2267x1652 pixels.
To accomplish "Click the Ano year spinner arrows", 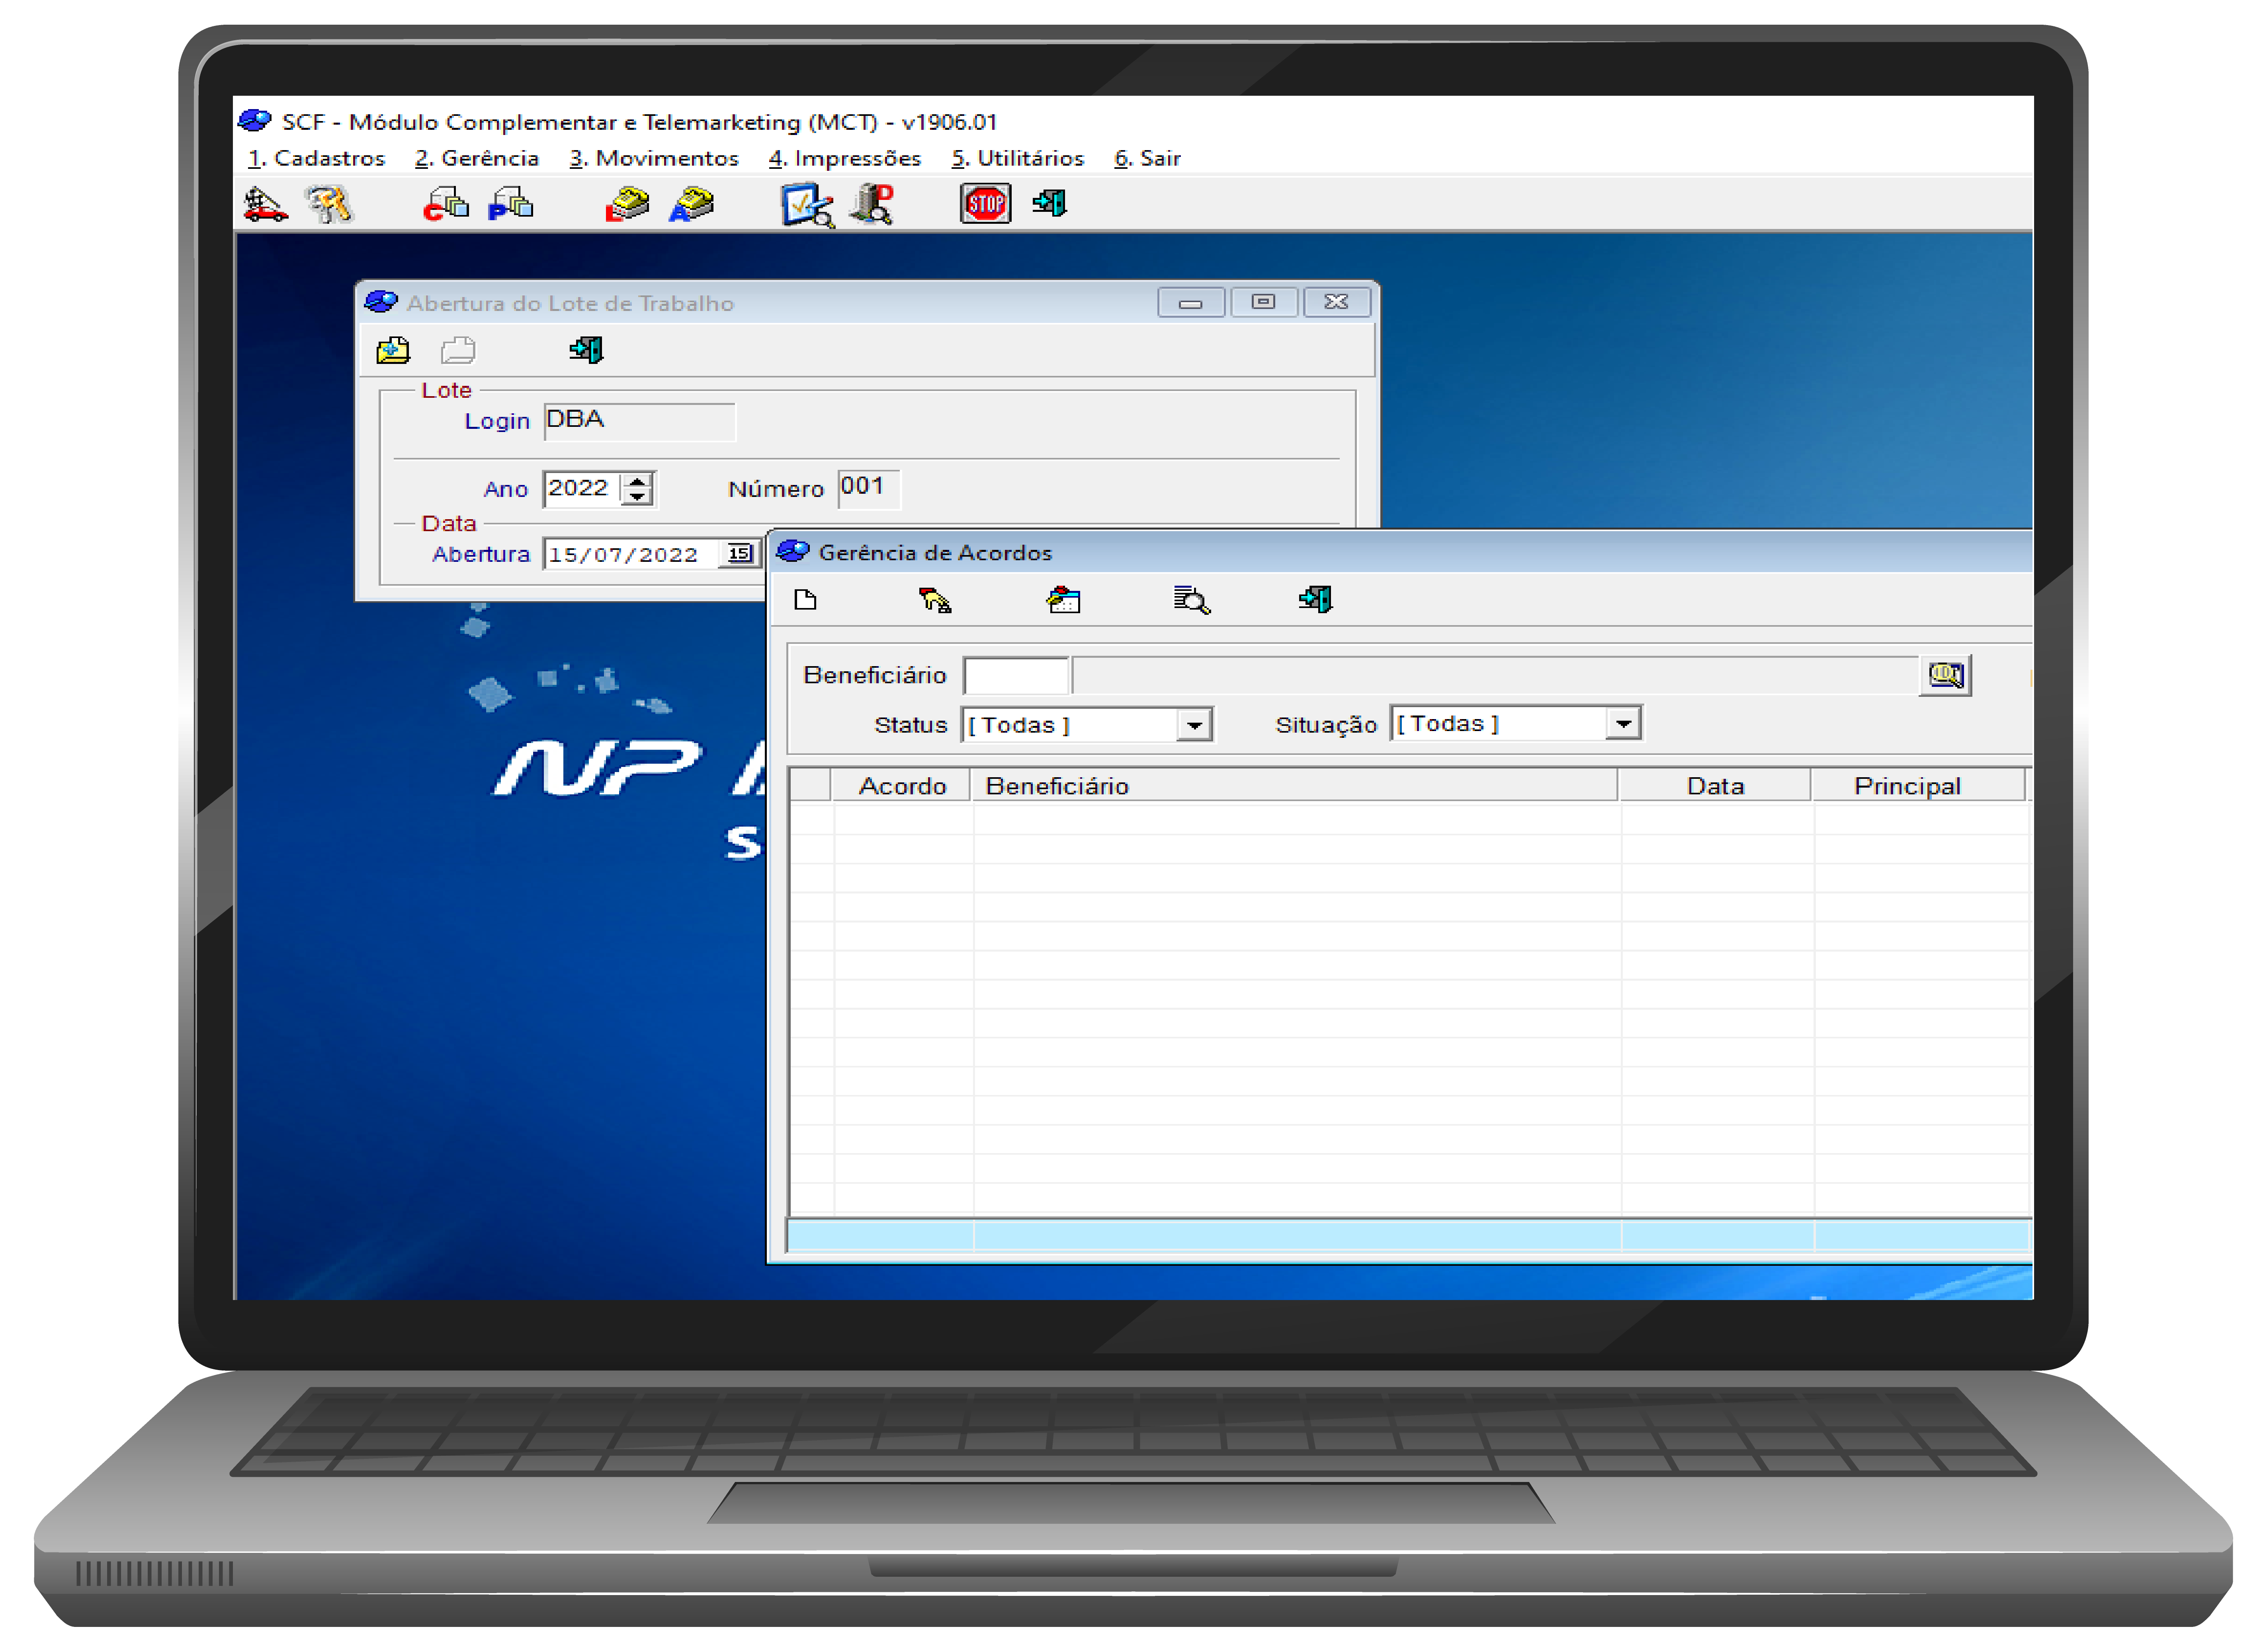I will [x=637, y=489].
